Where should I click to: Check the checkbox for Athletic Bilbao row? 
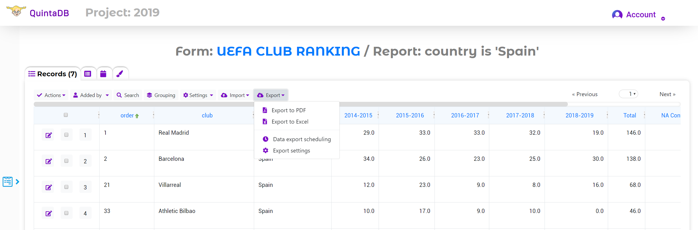pyautogui.click(x=66, y=213)
